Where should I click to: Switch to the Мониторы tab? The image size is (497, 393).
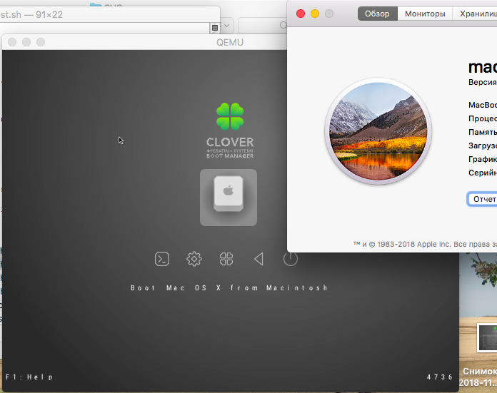[x=425, y=14]
